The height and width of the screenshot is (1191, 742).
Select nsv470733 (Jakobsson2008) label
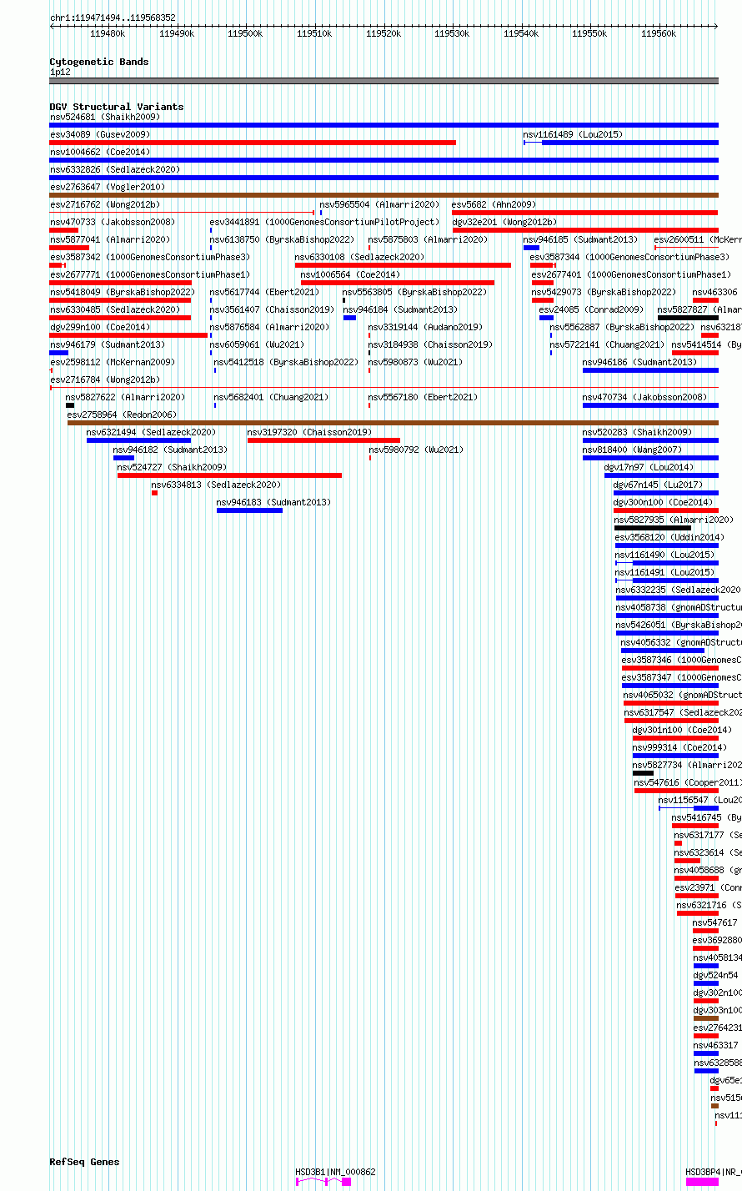click(x=113, y=222)
